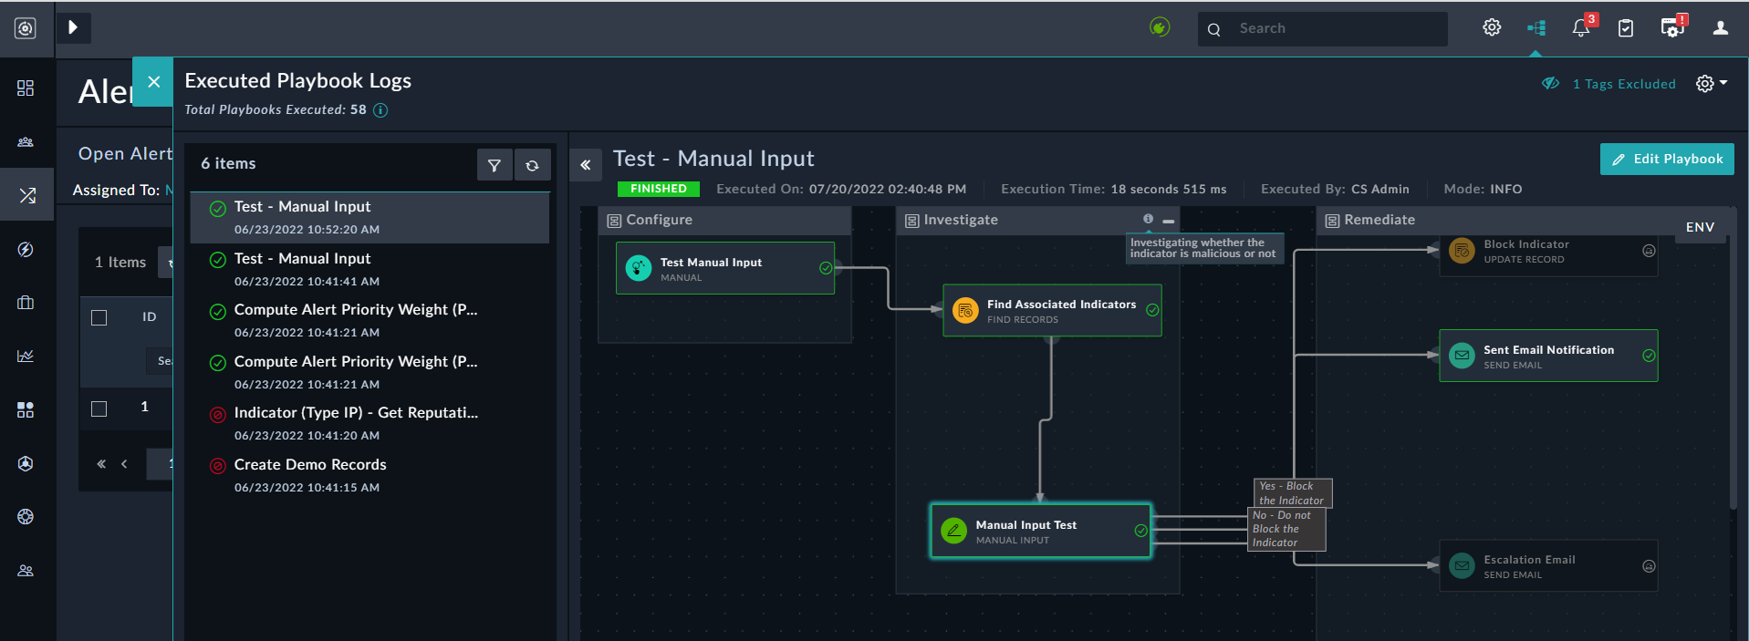This screenshot has width=1749, height=641.
Task: Click the play button in top bar
Action: tap(73, 27)
